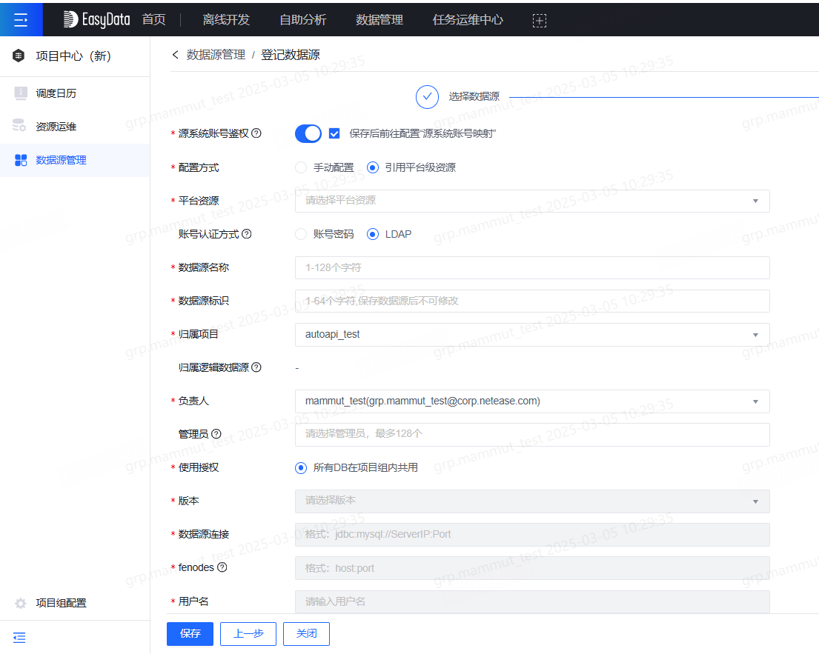Viewport: 819px width, 654px height.
Task: Toggle the 源系统账号鉴权 switch
Action: [x=308, y=133]
